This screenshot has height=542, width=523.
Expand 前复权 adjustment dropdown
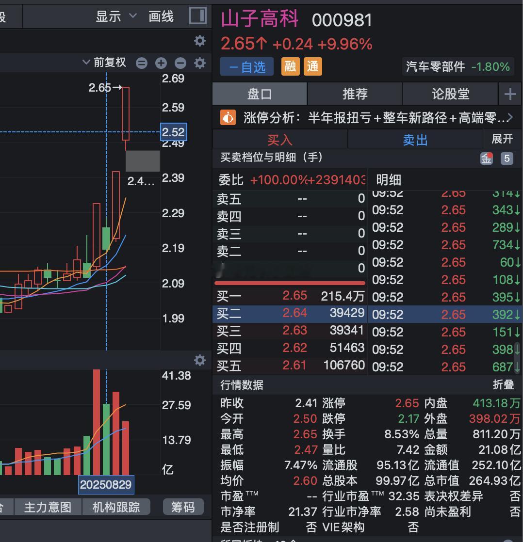[x=104, y=63]
